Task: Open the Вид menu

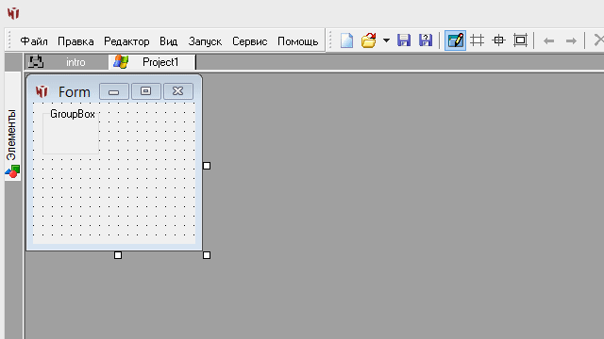Action: (x=169, y=40)
